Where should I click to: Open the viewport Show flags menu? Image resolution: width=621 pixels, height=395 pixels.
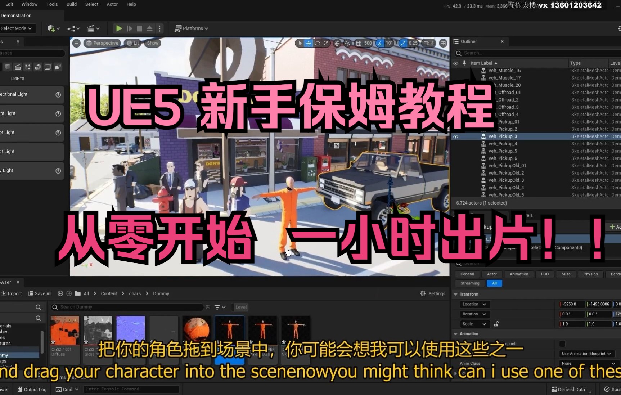point(153,43)
